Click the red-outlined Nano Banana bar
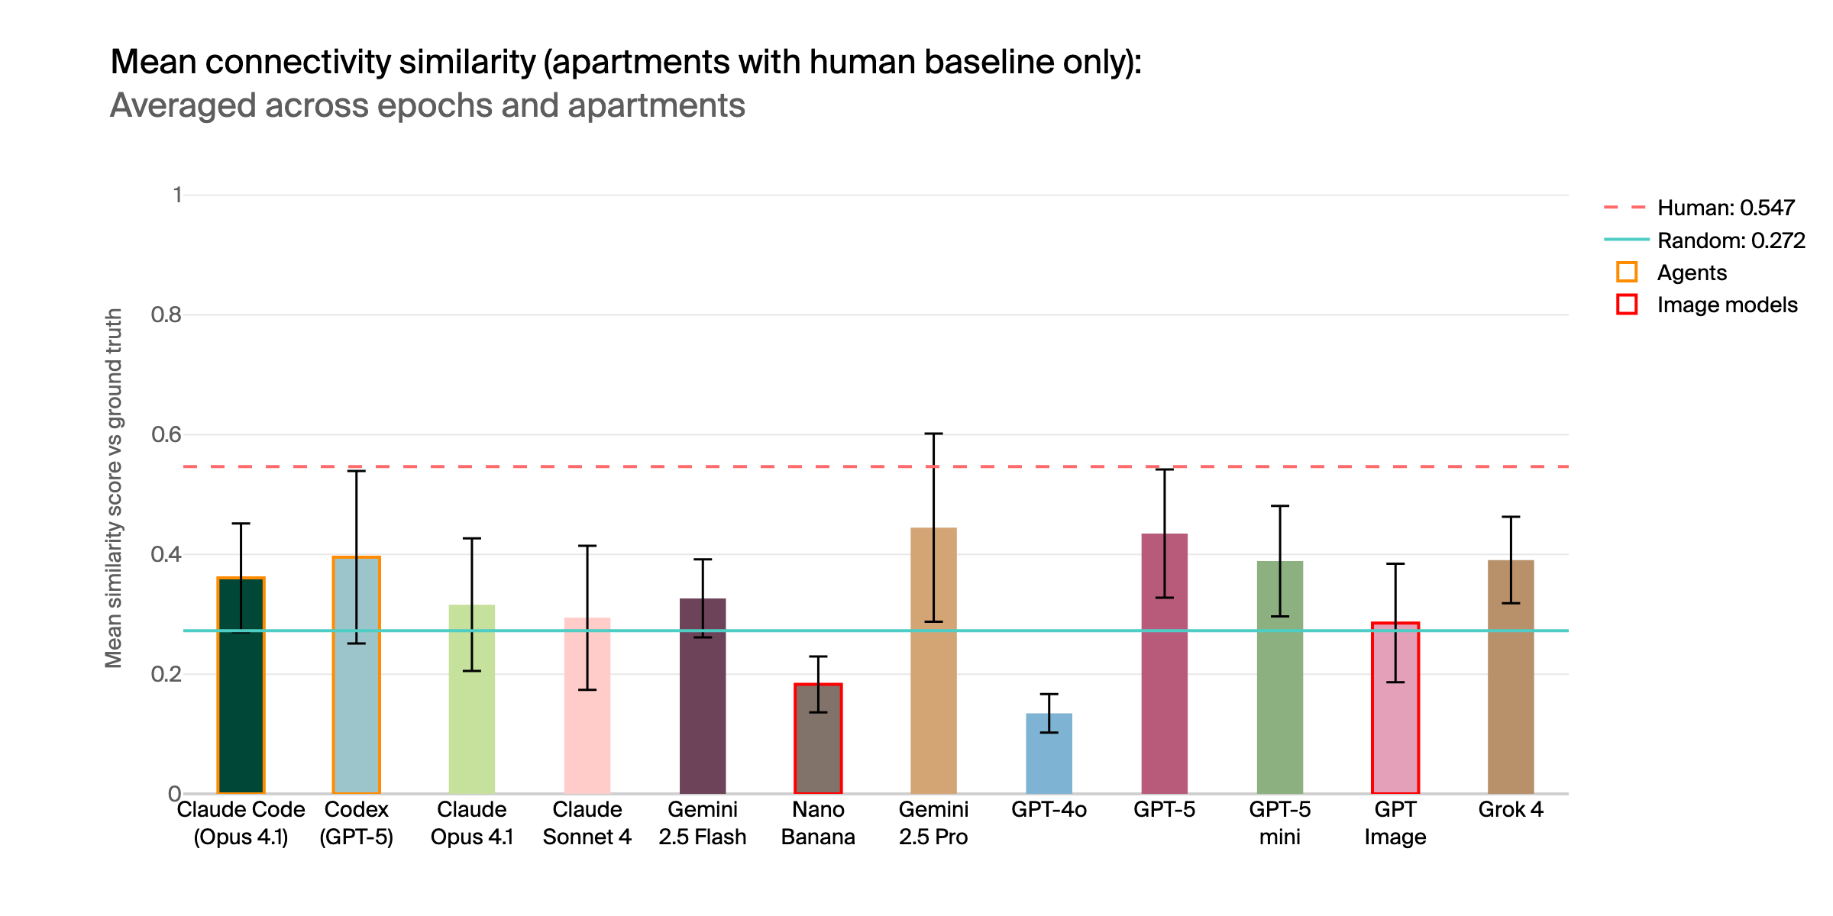The height and width of the screenshot is (916, 1833). tap(818, 752)
